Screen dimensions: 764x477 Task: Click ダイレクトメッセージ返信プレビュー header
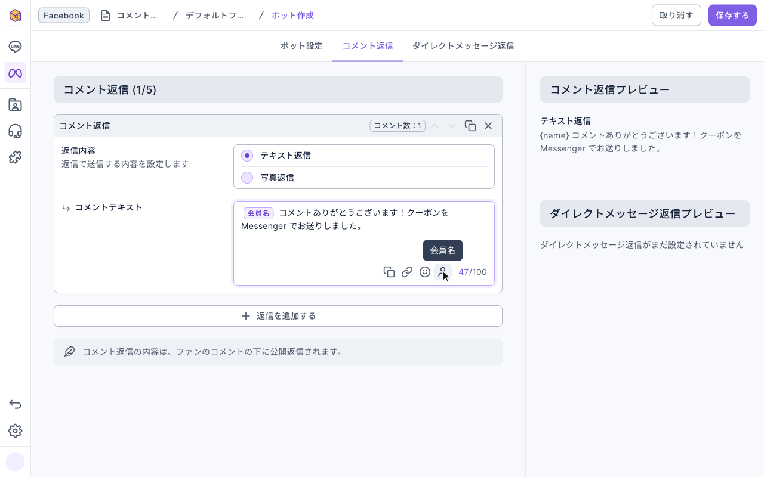click(645, 213)
